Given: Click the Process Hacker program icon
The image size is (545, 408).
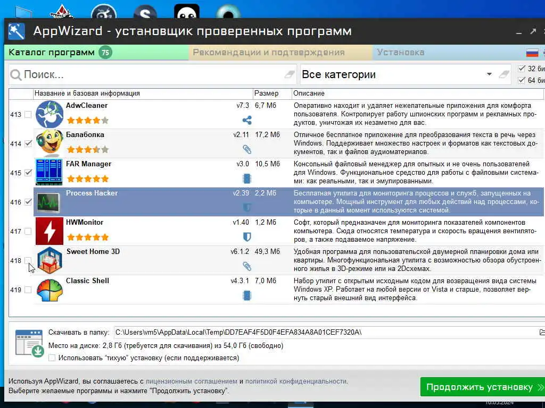Looking at the screenshot, I should 48,201.
